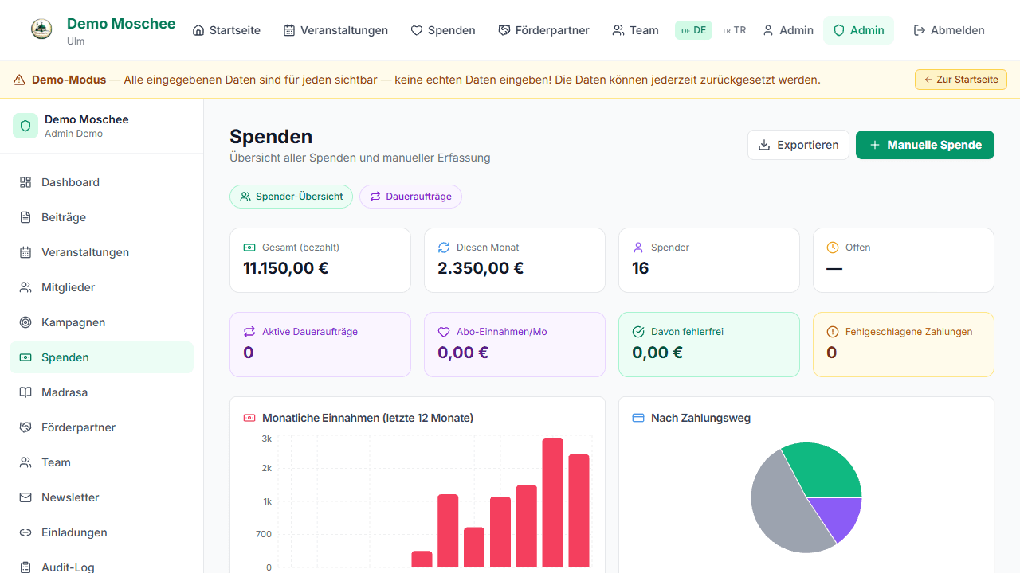Image resolution: width=1020 pixels, height=573 pixels.
Task: Click the Kampagnen target icon
Action: [x=25, y=322]
